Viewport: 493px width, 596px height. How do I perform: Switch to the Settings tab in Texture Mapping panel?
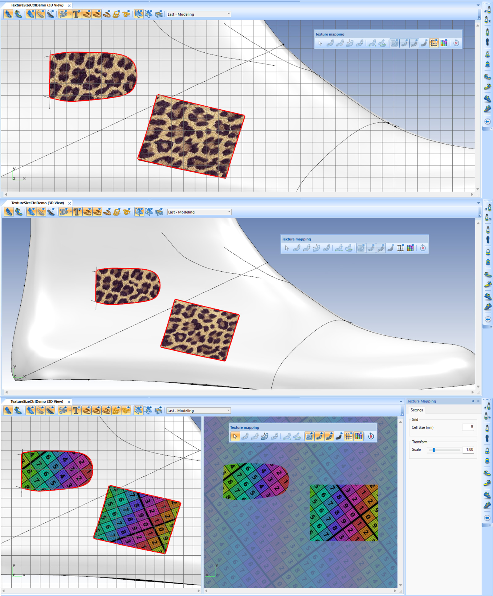pyautogui.click(x=417, y=410)
